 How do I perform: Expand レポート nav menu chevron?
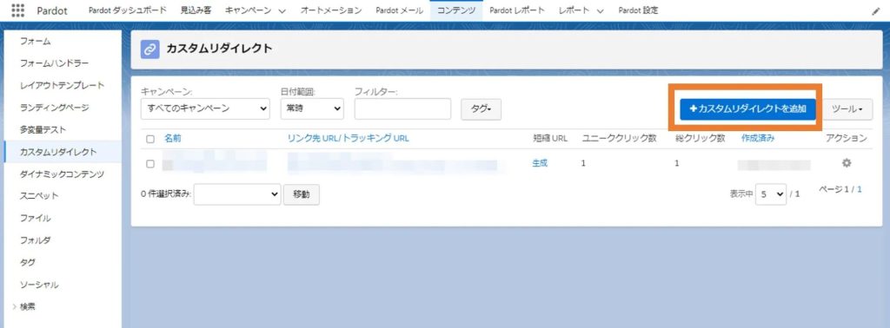[x=600, y=10]
